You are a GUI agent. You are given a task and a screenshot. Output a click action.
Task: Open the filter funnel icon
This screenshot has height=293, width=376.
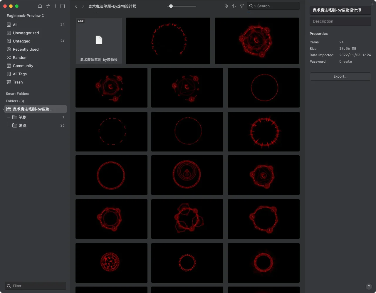[x=242, y=6]
